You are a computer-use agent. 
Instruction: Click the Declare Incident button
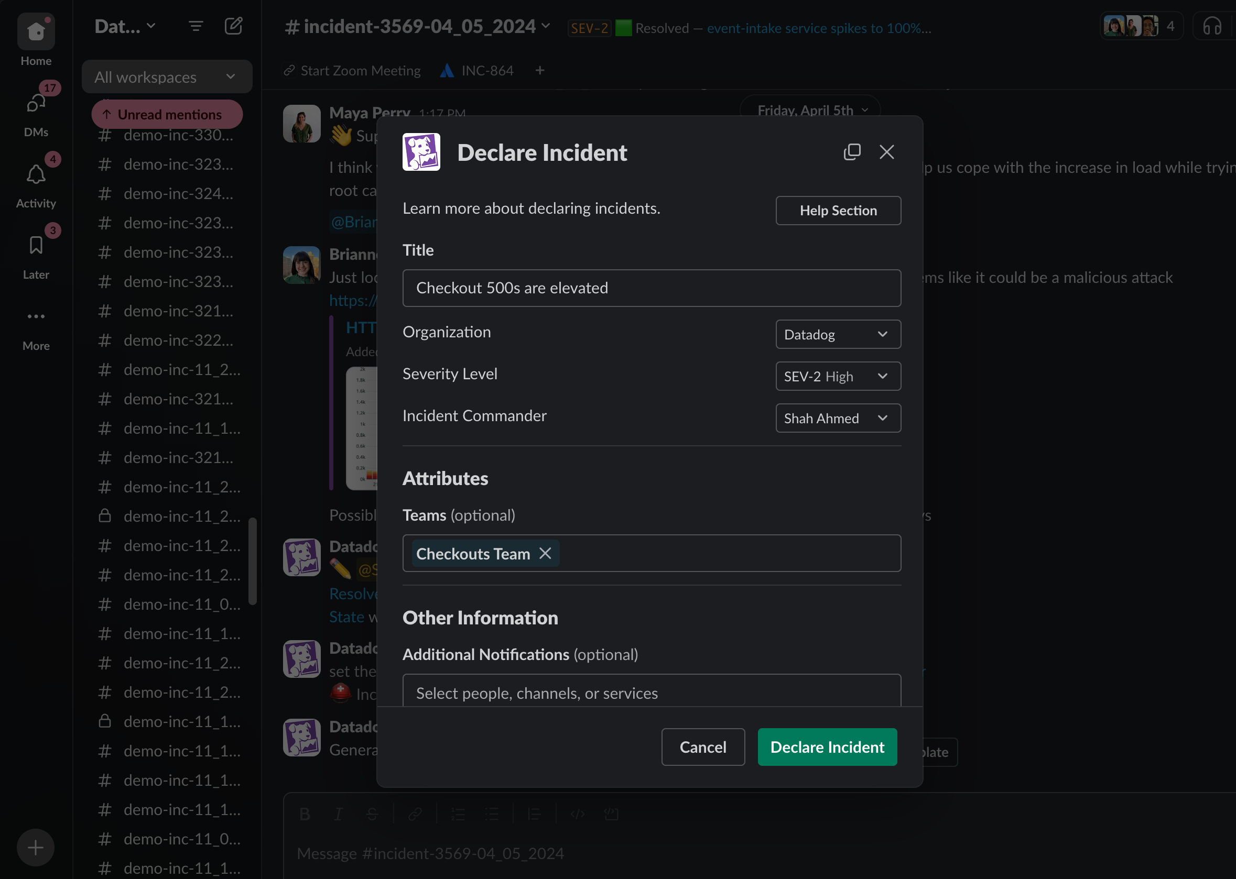tap(827, 747)
